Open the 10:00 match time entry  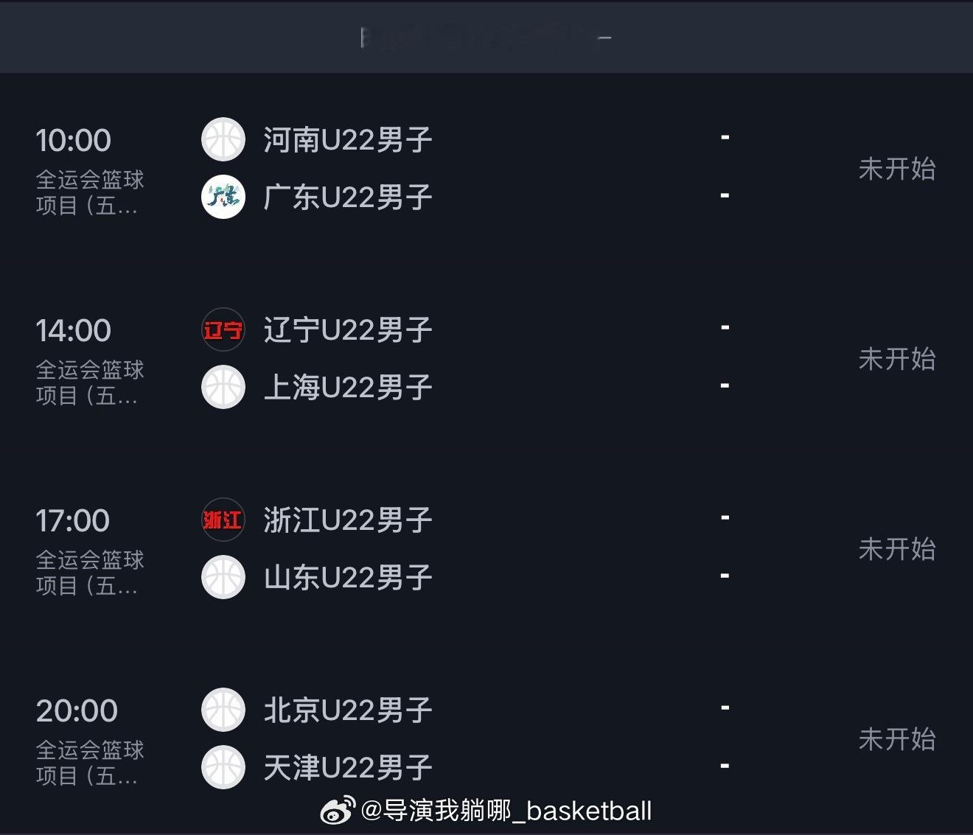click(73, 140)
